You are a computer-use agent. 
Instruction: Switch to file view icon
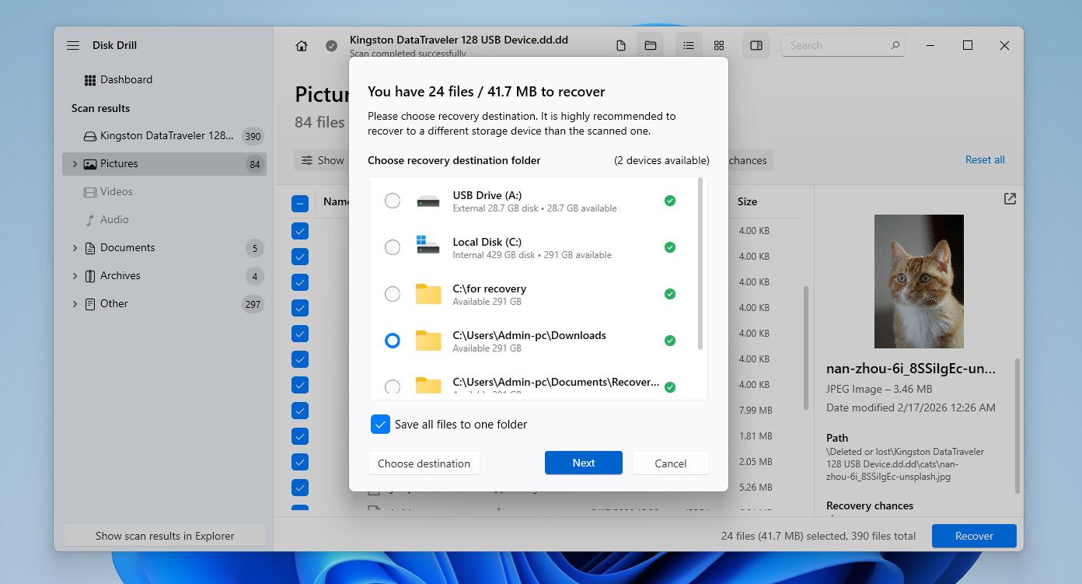(x=620, y=46)
